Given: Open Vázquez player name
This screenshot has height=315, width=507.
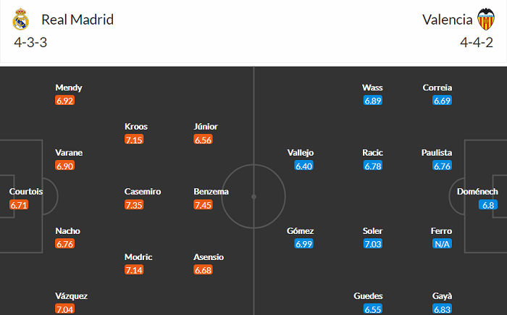Looking at the screenshot, I should coord(71,296).
